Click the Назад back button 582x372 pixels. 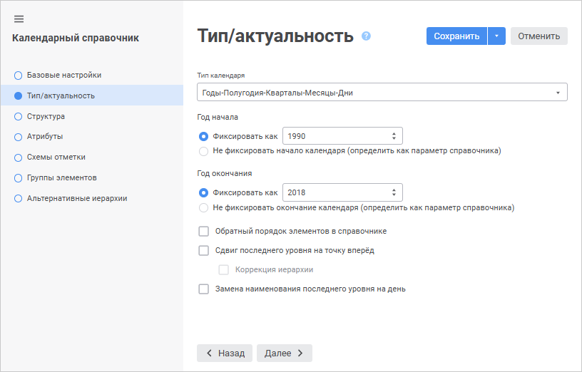[x=225, y=353]
